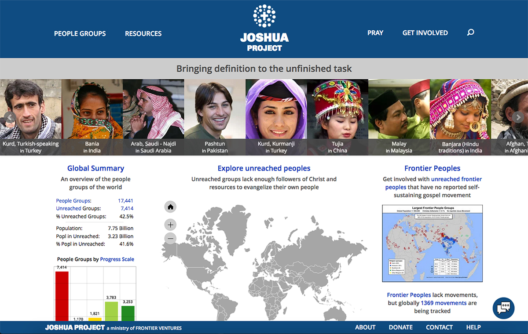Click the DONATE footer link
The width and height of the screenshot is (528, 334).
(x=400, y=327)
